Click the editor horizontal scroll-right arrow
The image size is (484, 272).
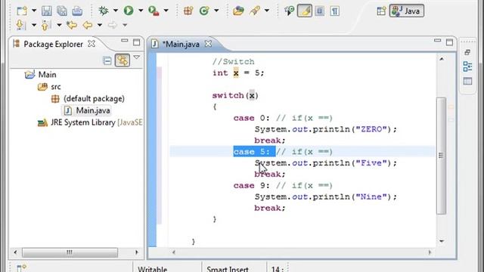pyautogui.click(x=430, y=252)
